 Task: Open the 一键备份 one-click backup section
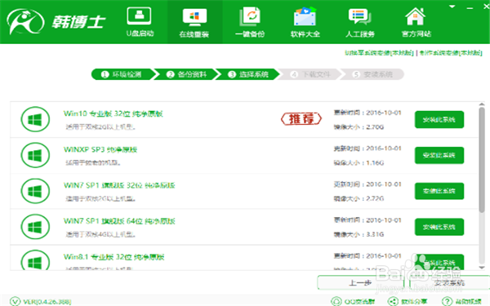250,22
